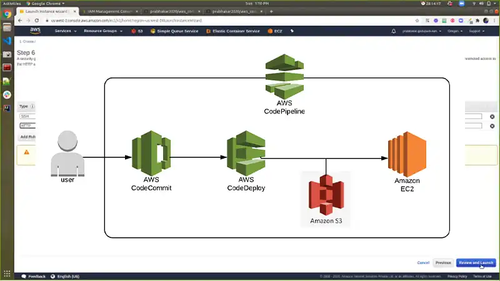
Task: Click the Previous button
Action: coord(443,263)
